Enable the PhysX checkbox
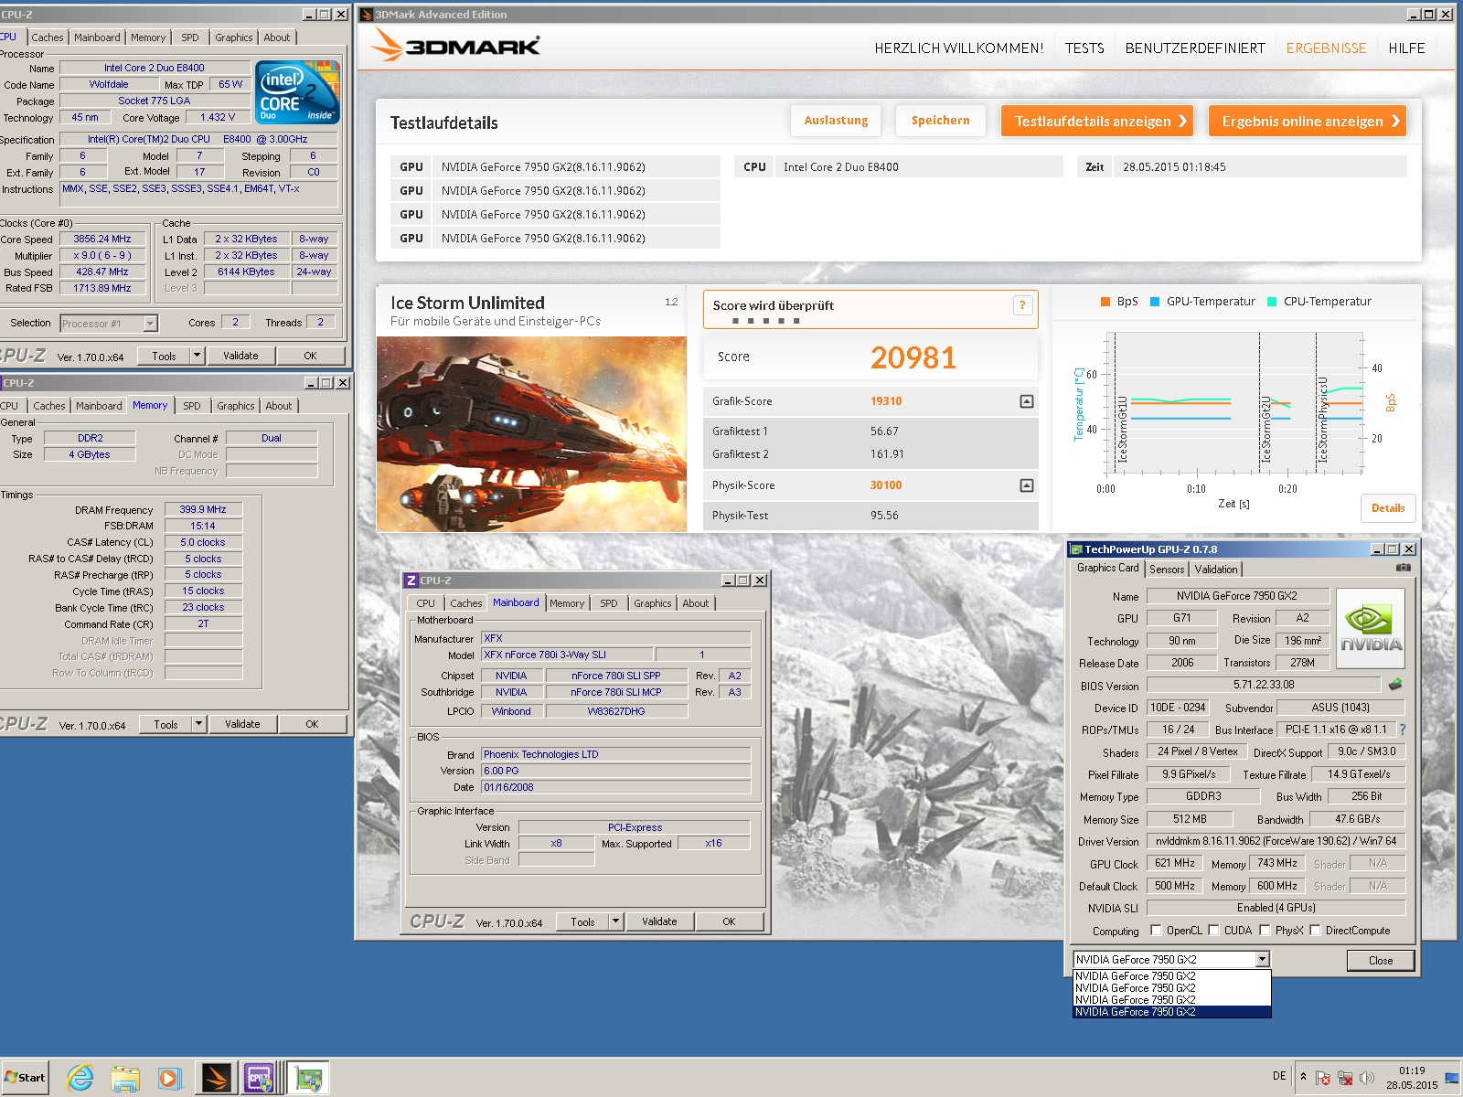Viewport: 1463px width, 1097px height. tap(1265, 931)
